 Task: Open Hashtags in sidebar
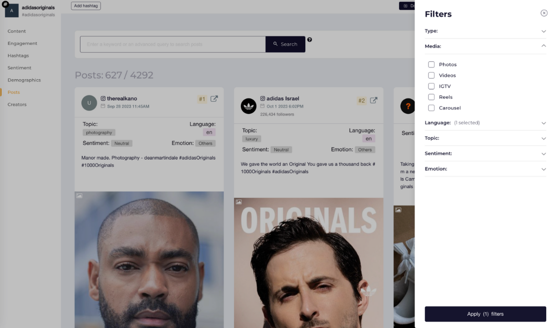18,56
